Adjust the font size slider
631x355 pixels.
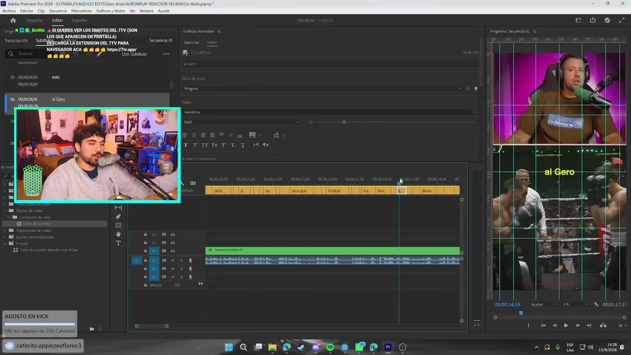tap(344, 122)
